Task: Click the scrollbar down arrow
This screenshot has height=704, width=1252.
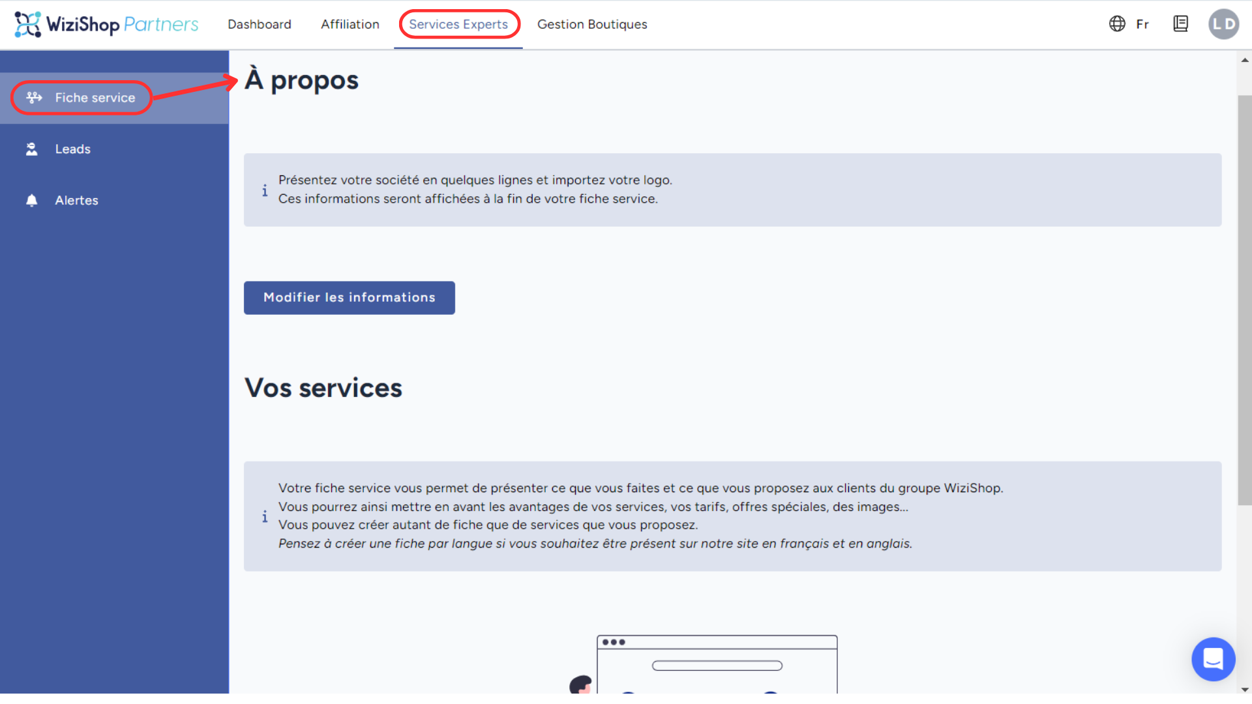Action: [x=1245, y=689]
